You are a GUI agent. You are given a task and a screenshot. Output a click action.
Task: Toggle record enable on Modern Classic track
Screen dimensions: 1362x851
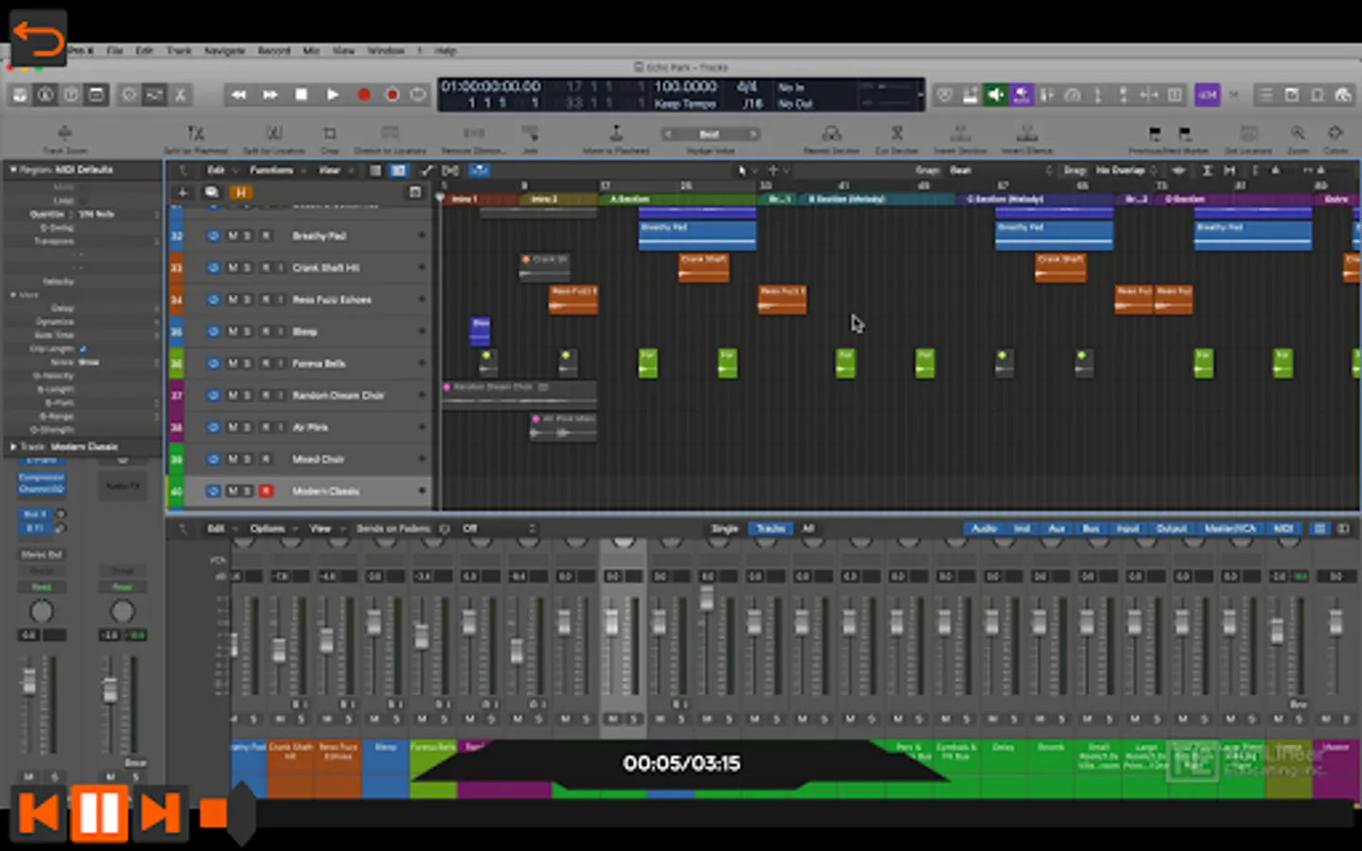tap(266, 491)
